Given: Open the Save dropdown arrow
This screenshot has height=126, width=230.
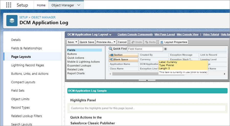Looking at the screenshot, I should point(76,42).
